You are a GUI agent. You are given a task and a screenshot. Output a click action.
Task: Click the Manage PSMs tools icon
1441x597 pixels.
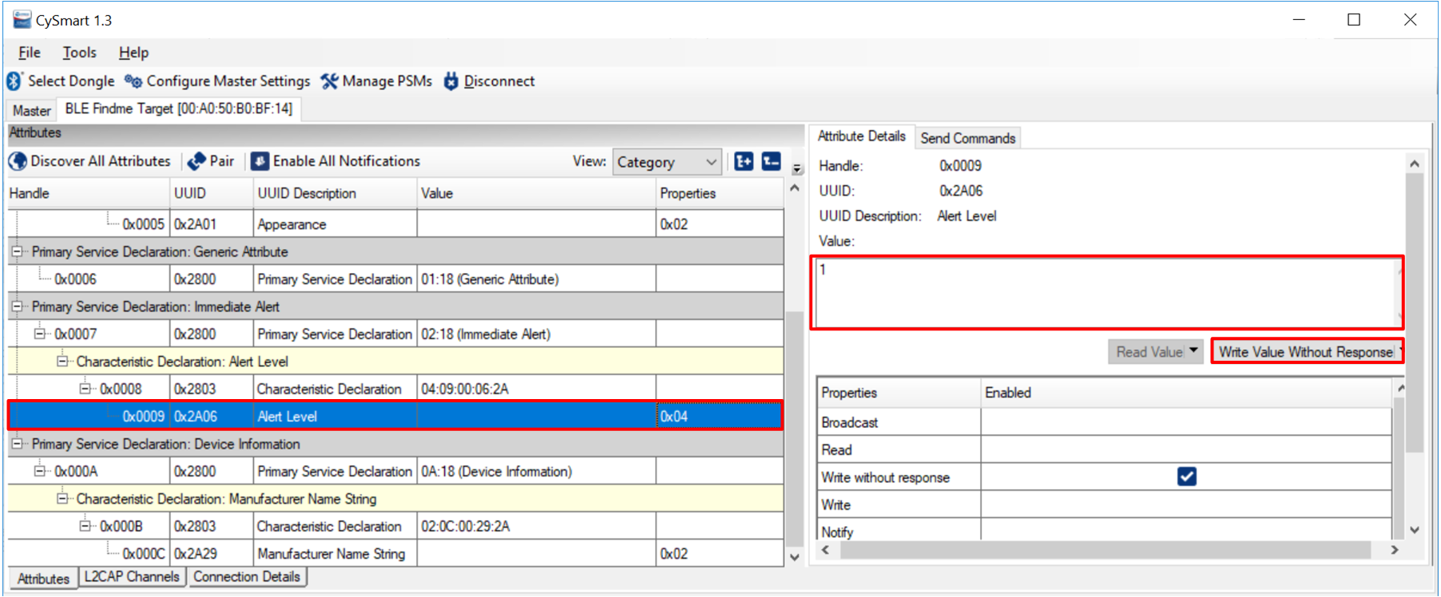[x=329, y=81]
